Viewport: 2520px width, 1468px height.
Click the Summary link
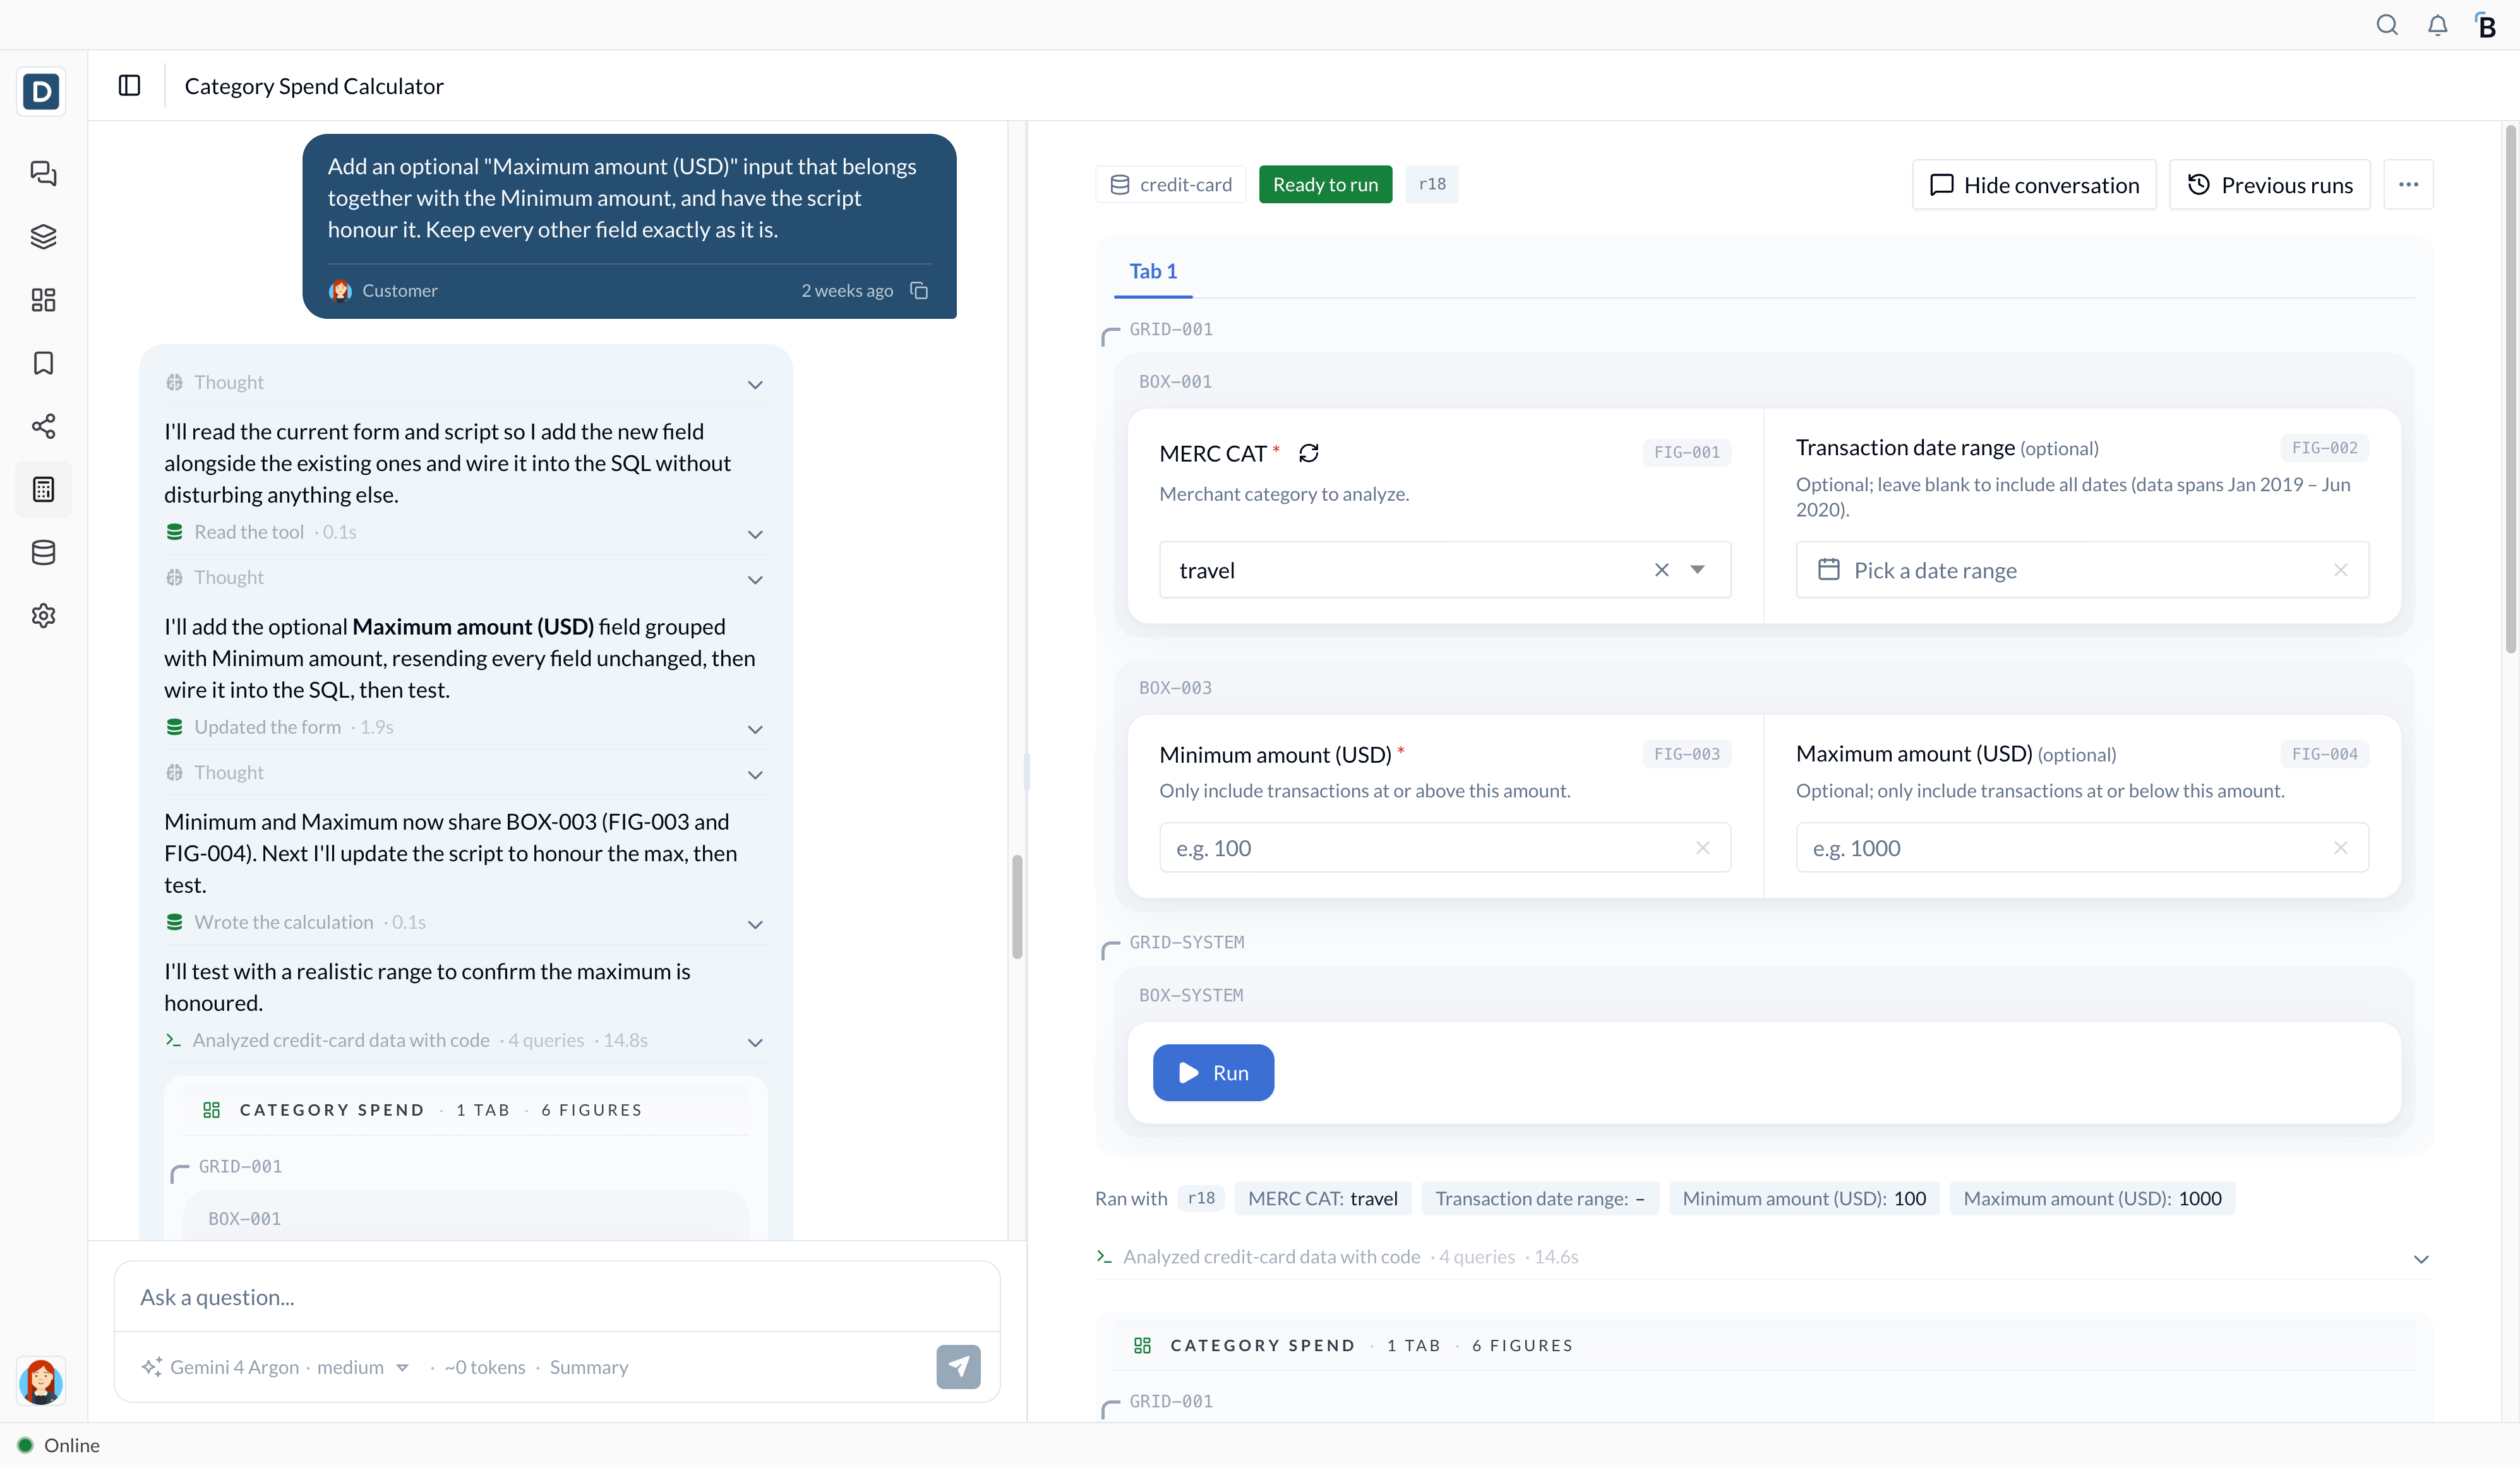click(x=588, y=1367)
